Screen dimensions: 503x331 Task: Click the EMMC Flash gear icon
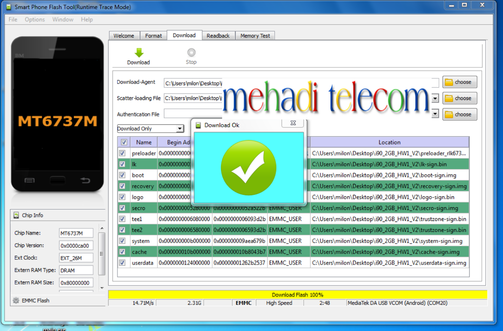pyautogui.click(x=16, y=301)
